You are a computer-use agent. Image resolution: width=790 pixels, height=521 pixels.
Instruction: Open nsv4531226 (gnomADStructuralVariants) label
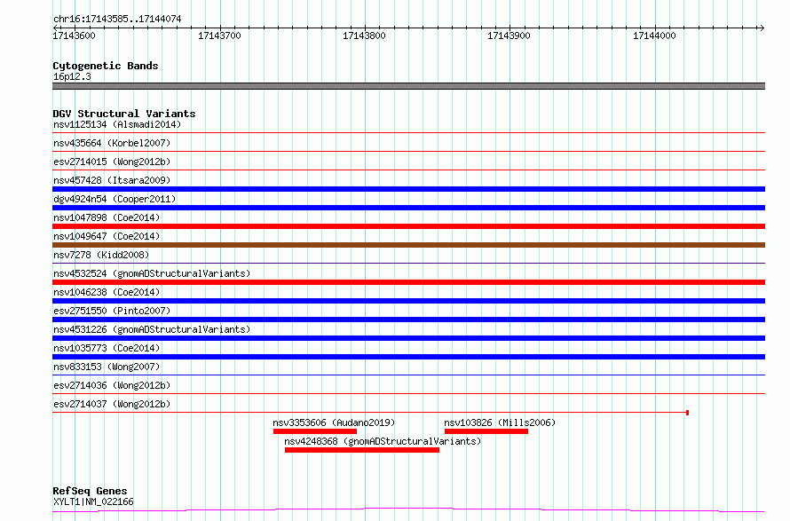(x=152, y=329)
